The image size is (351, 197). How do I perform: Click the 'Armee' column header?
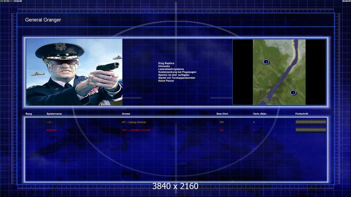coord(126,114)
